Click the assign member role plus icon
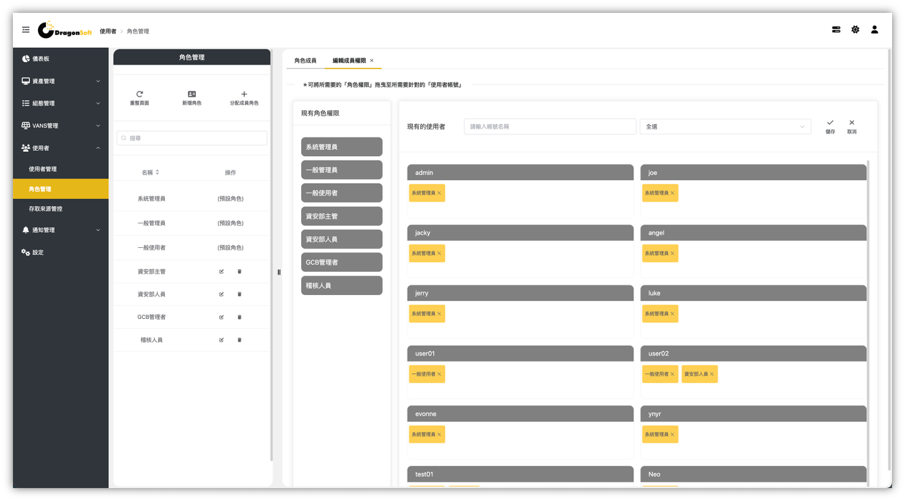This screenshot has width=905, height=501. [244, 94]
